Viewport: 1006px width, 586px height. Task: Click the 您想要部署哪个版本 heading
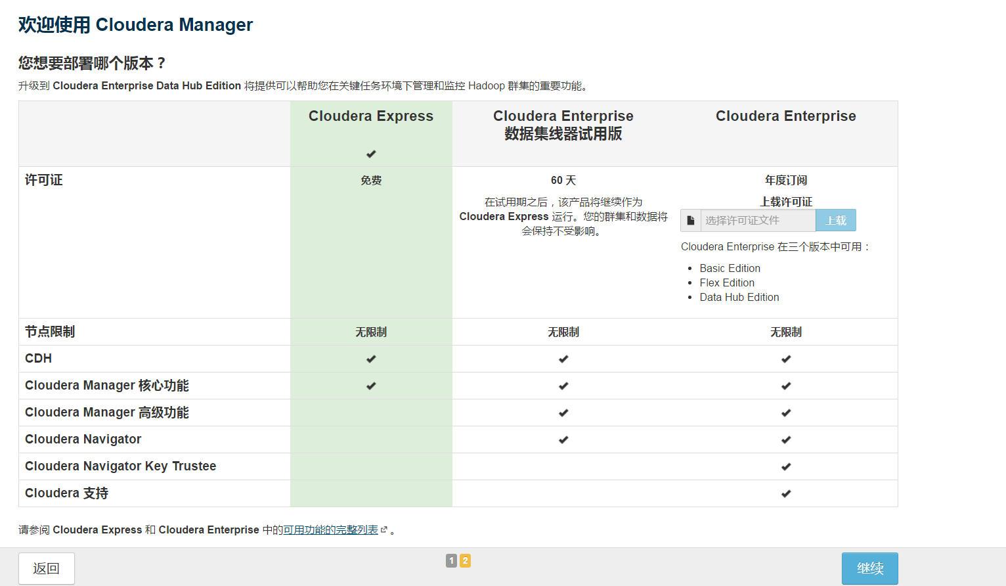coord(92,63)
